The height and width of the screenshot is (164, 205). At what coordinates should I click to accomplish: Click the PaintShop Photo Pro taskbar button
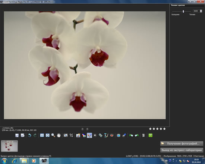pyautogui.click(x=44, y=161)
